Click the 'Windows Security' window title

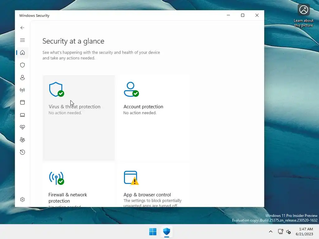(x=34, y=16)
